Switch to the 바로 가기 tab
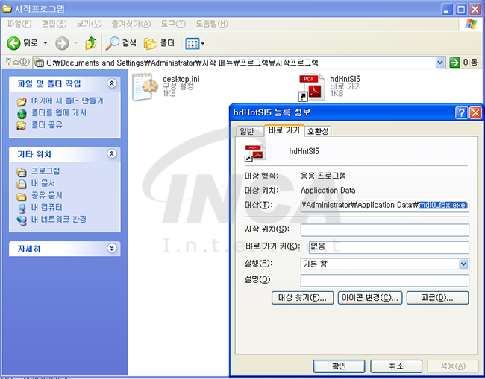The height and width of the screenshot is (379, 485). [284, 130]
